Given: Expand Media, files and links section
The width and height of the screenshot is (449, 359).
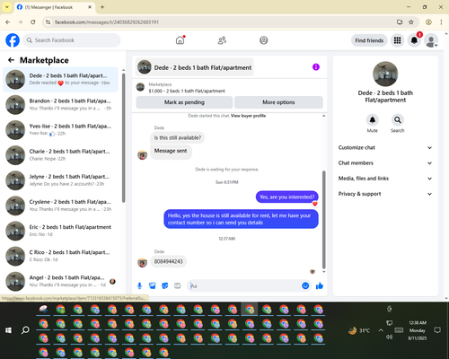Looking at the screenshot, I should tap(385, 179).
